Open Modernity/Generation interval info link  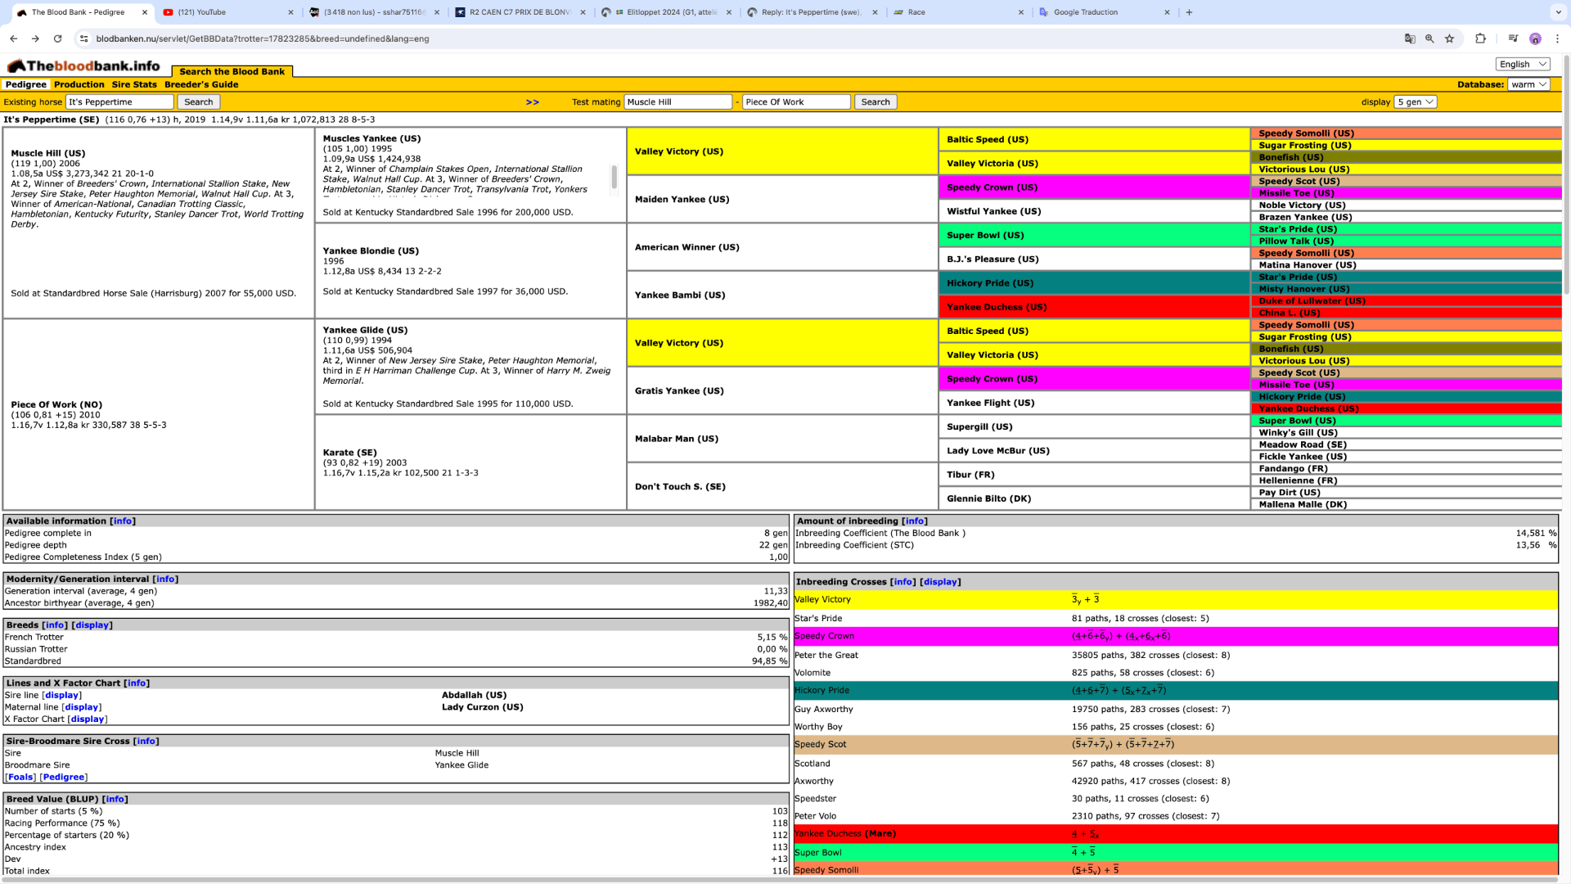[x=164, y=580]
